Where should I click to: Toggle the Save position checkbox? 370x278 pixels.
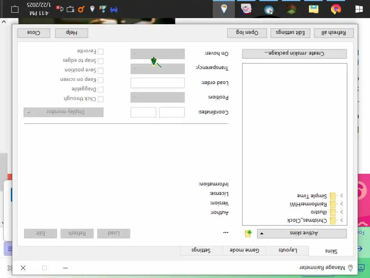click(100, 71)
